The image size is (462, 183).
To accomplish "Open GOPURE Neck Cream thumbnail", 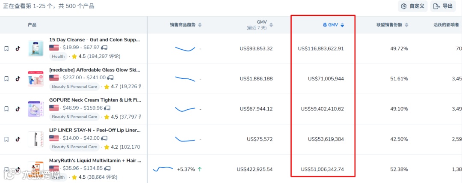I will pyautogui.click(x=36, y=108).
